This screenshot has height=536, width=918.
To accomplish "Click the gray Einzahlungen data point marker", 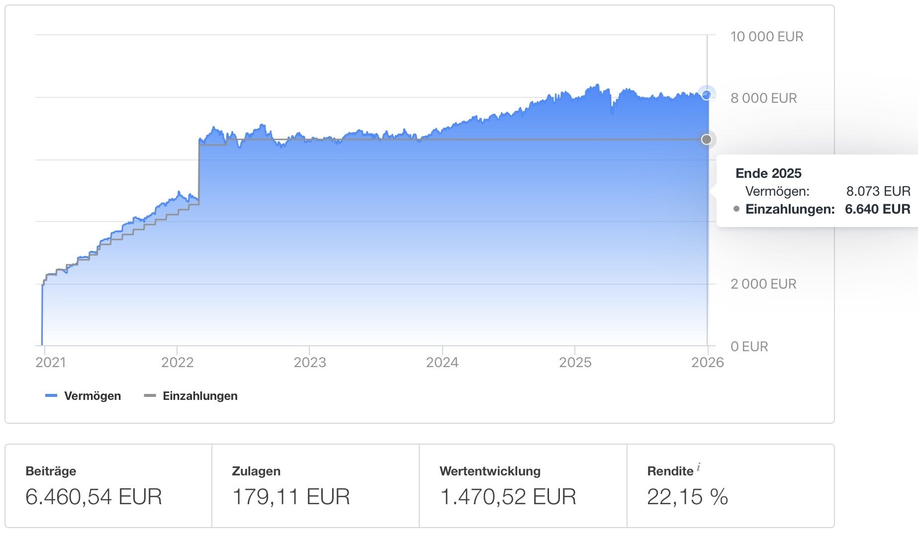I will coord(706,139).
